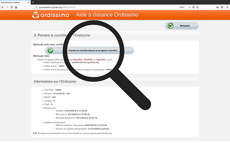Viewport: 230px width, 143px height.
Task: Click 'Mis à jour le 25/10/2018 à 17:48:16'
Action: click(x=73, y=114)
